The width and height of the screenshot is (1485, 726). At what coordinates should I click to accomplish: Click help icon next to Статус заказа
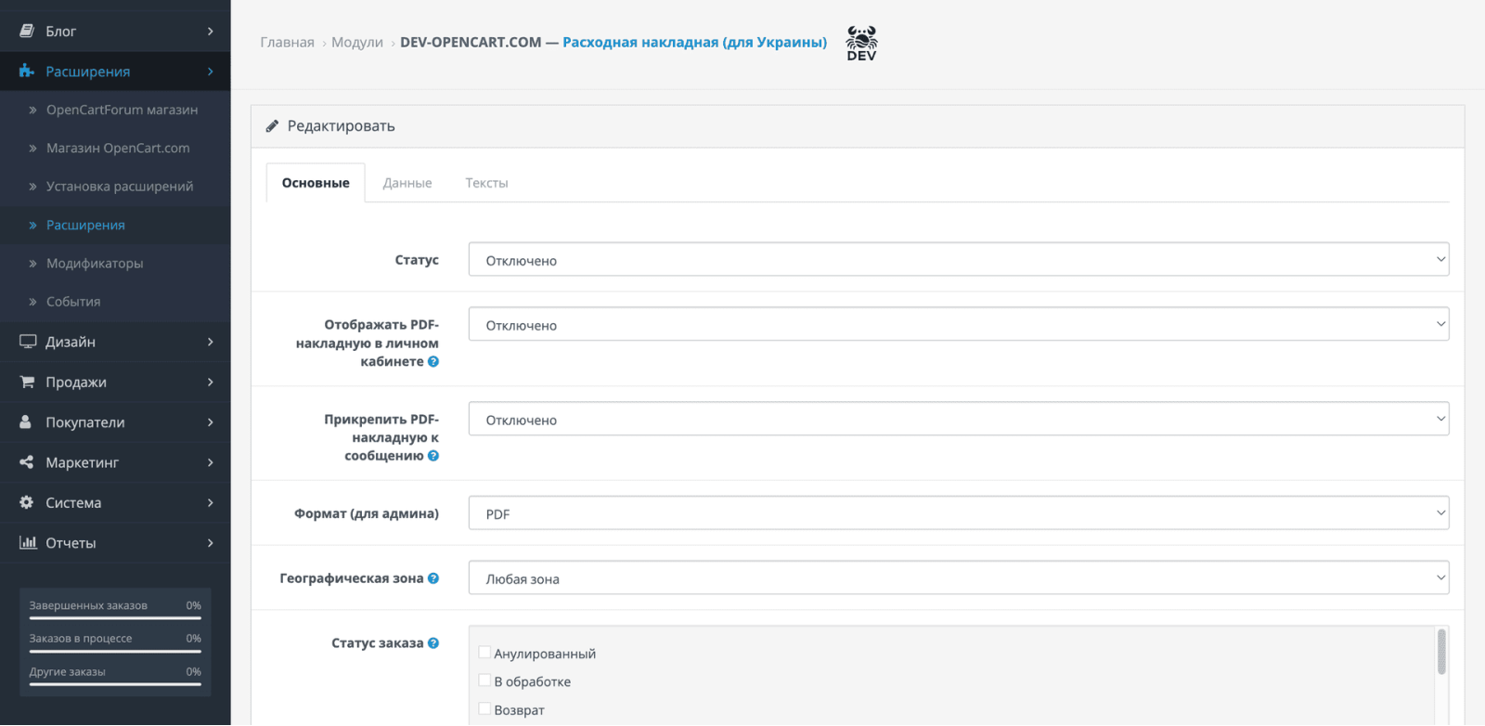pyautogui.click(x=433, y=643)
